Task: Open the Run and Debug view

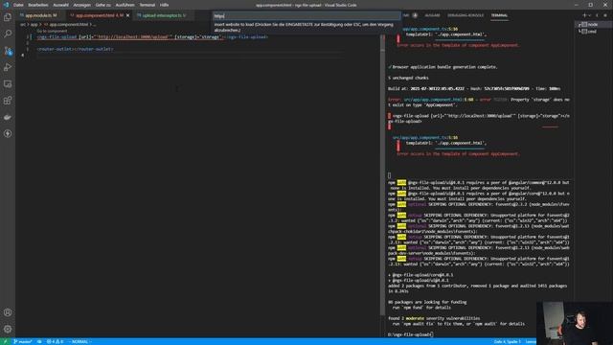Action: pyautogui.click(x=8, y=67)
